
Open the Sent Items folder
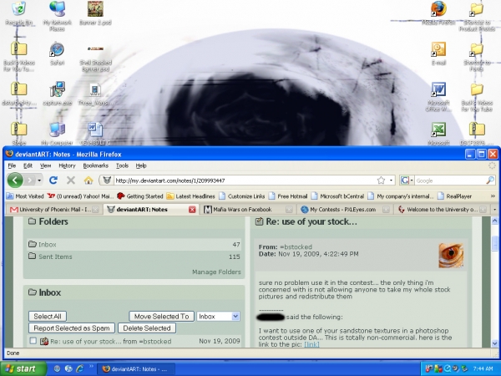click(x=55, y=257)
